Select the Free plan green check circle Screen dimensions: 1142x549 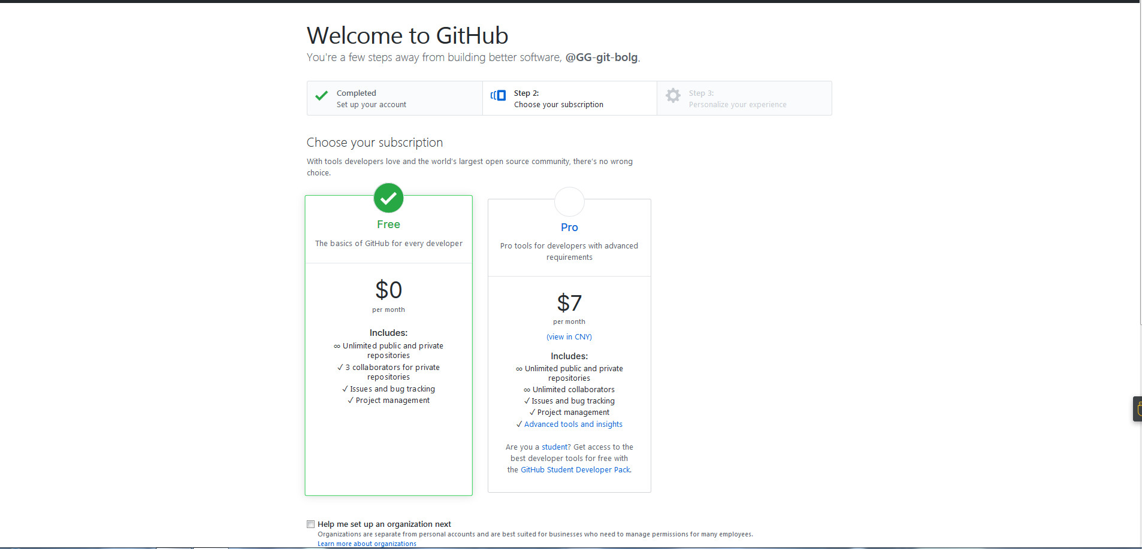tap(388, 198)
